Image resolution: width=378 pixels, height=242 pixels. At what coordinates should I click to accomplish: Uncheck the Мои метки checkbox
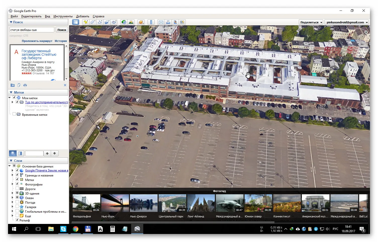coord(14,98)
